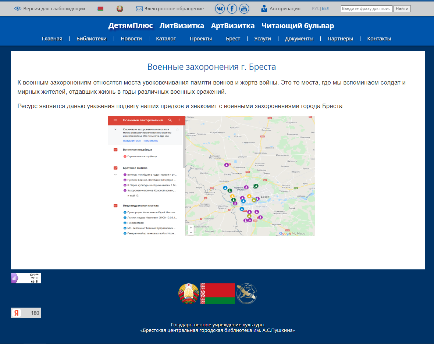434x344 pixels.
Task: Click the envelope icon for Электронное обращение
Action: pyautogui.click(x=139, y=8)
